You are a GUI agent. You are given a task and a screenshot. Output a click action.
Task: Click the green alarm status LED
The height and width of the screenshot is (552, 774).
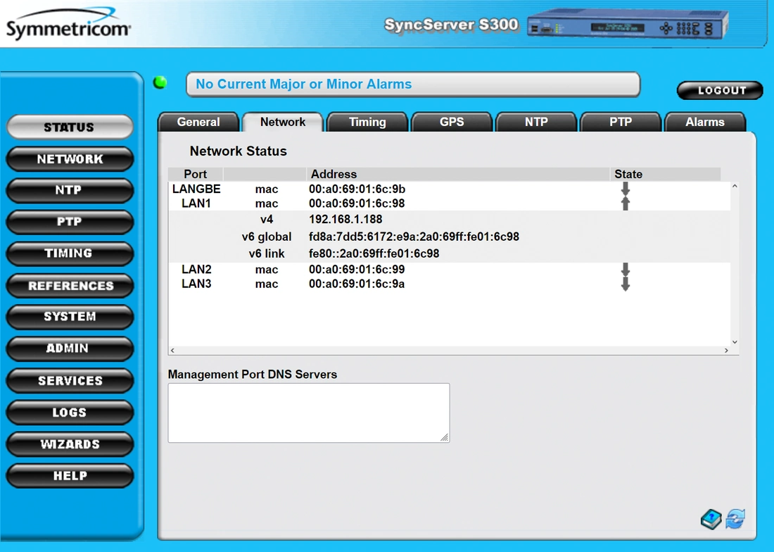pos(160,83)
